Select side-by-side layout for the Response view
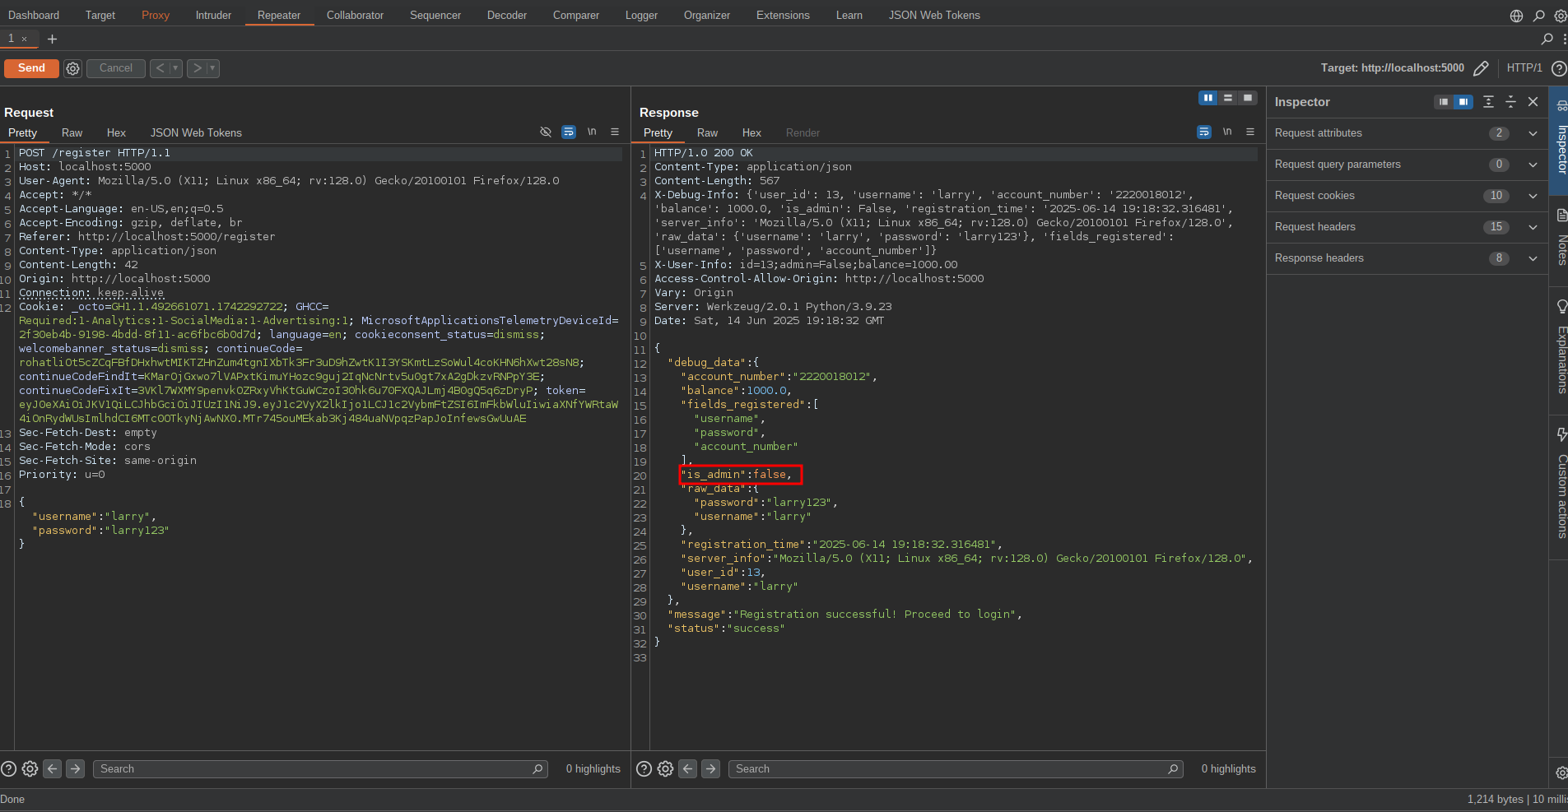Screen dimensions: 1568x812 (1207, 98)
